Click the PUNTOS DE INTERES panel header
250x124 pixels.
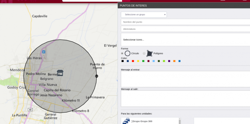coord(184,6)
